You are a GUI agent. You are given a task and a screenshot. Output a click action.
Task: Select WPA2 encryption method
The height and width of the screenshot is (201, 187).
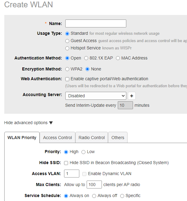(67, 69)
